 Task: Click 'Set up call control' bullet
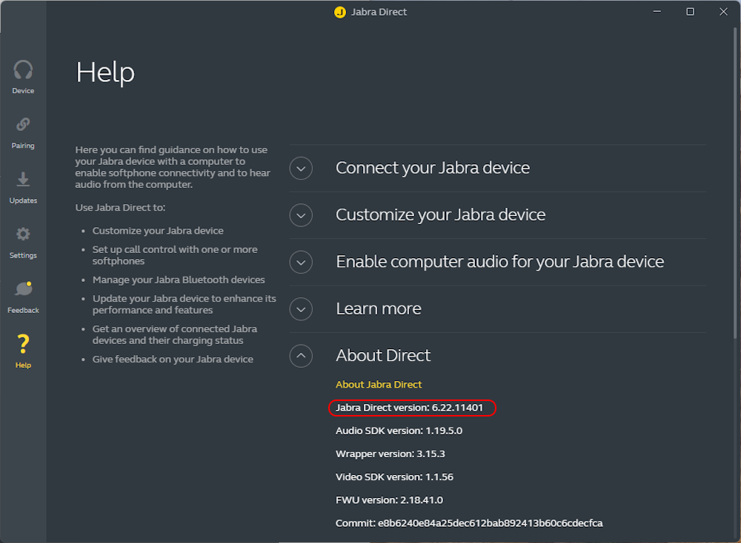coord(175,255)
